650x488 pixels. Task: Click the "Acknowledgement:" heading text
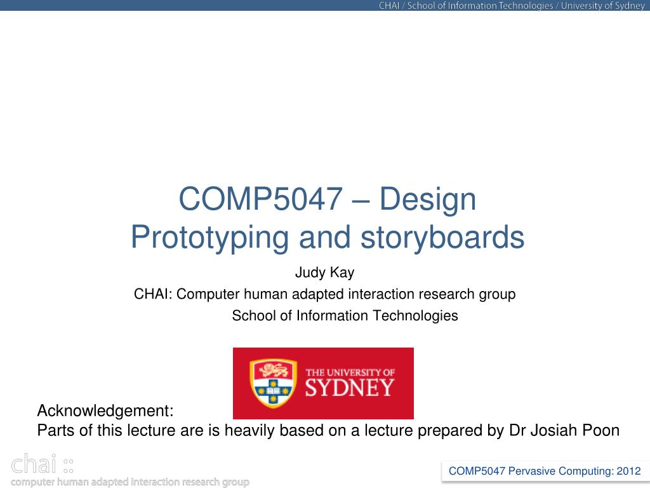tap(105, 411)
